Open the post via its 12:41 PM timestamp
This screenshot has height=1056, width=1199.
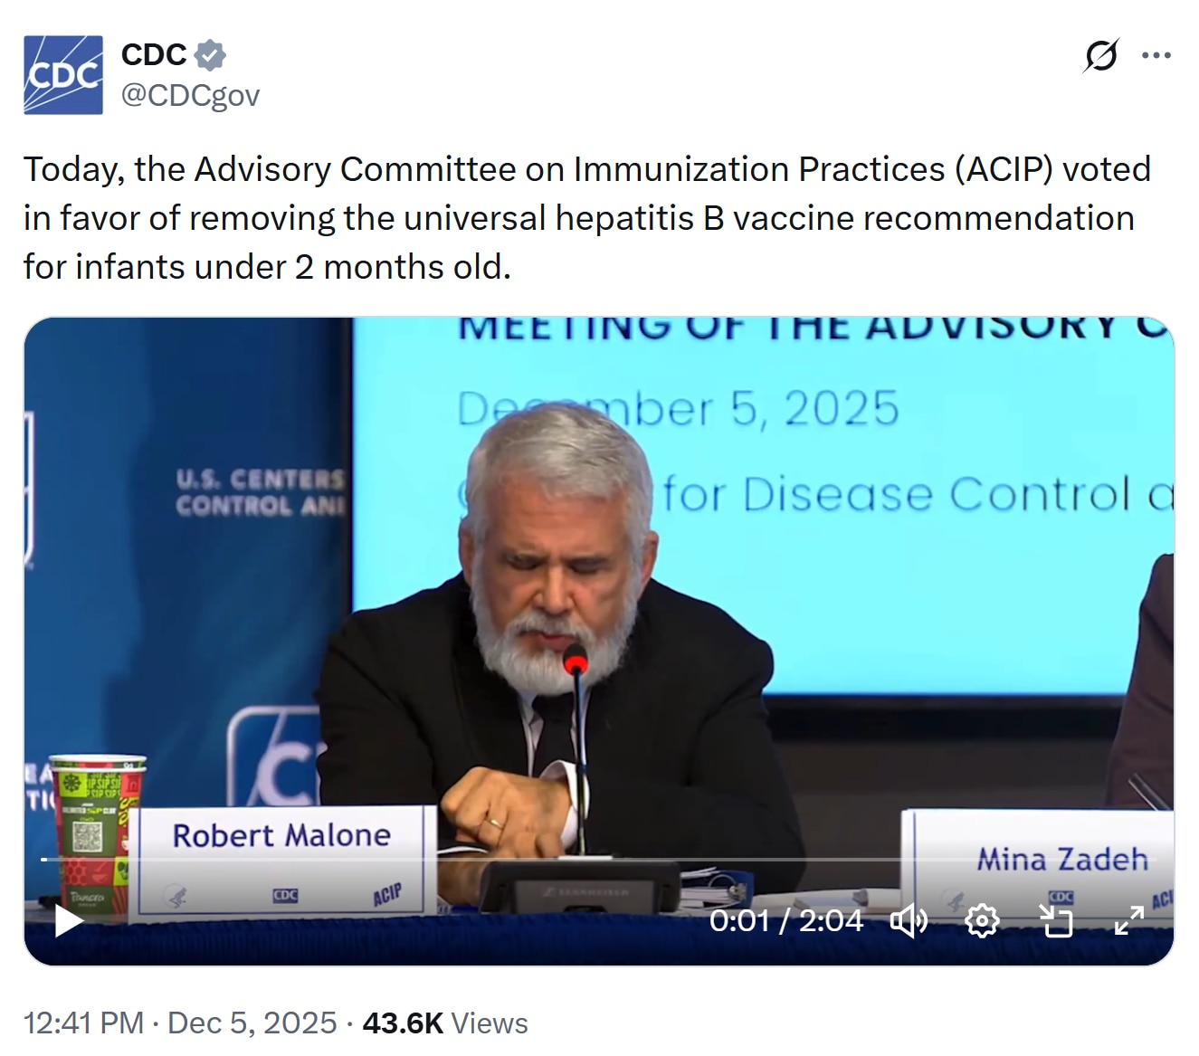81,1023
